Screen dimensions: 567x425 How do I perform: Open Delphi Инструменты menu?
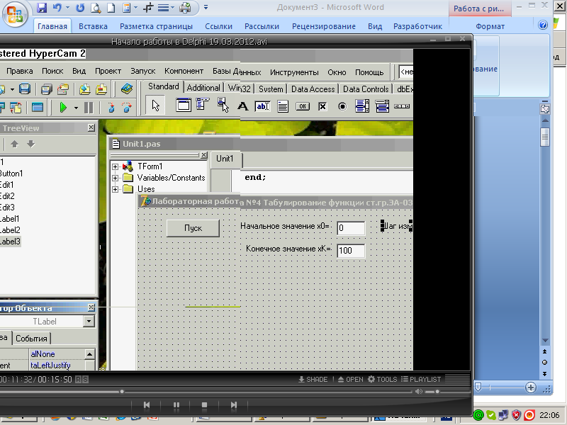coord(294,72)
